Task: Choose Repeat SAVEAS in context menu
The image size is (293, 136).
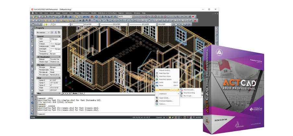Action: click(165, 70)
